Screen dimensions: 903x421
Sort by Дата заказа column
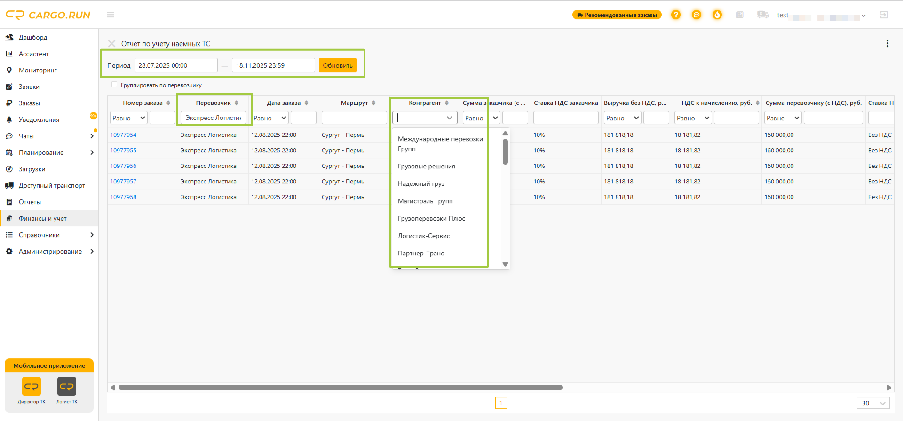(x=307, y=103)
